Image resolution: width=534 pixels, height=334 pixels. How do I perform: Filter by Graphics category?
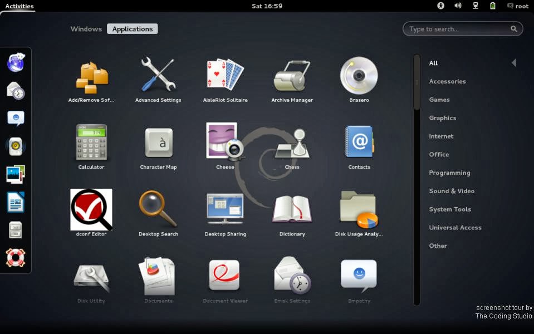point(442,118)
